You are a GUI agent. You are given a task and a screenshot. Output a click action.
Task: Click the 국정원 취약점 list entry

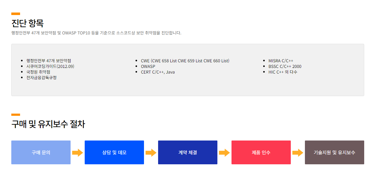click(38, 72)
